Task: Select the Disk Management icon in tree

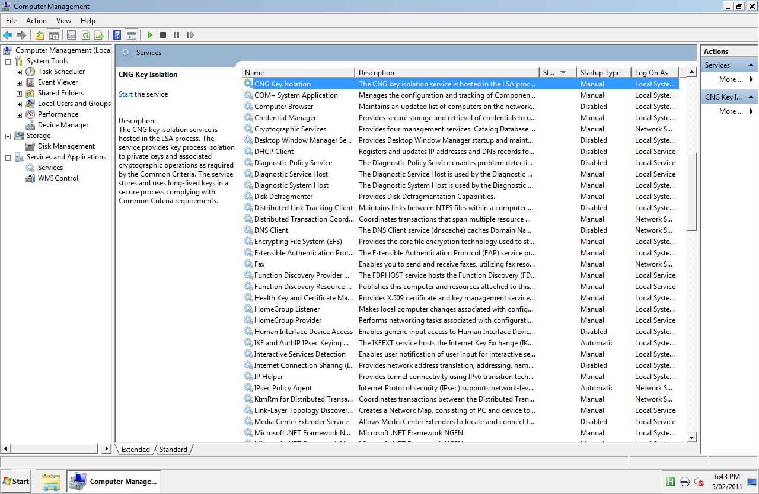Action: 30,146
